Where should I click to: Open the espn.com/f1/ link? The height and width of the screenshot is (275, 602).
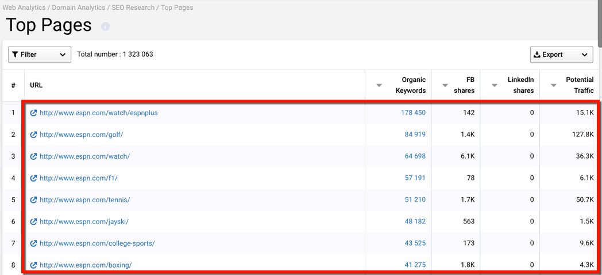click(x=78, y=178)
